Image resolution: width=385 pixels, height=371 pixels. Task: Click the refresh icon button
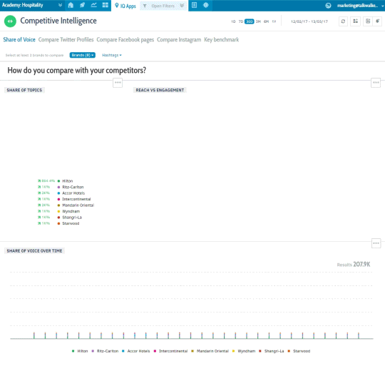[343, 21]
